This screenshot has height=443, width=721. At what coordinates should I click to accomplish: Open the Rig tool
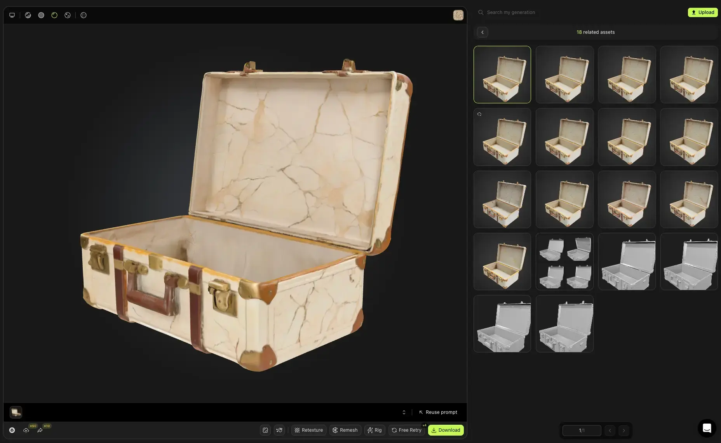[374, 430]
